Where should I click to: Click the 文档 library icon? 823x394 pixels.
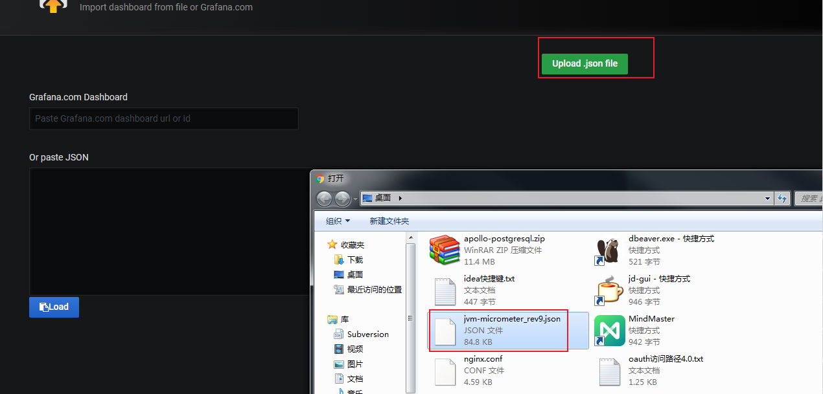click(338, 378)
